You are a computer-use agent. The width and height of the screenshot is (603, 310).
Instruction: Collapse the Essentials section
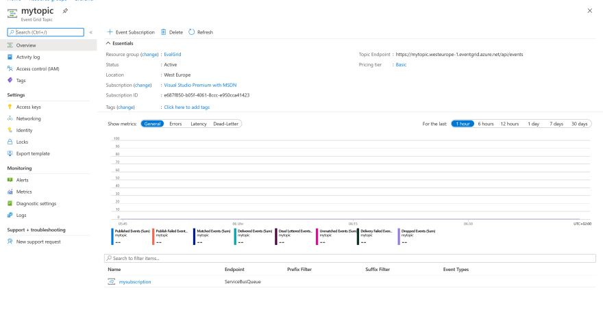(108, 43)
